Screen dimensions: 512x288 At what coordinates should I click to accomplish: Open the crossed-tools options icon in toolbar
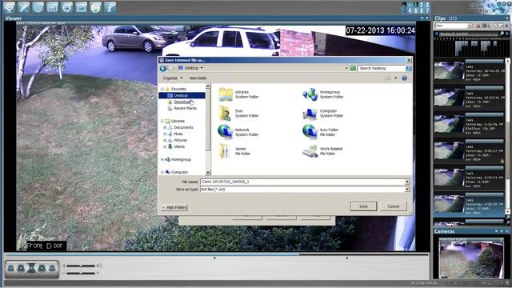23,7
